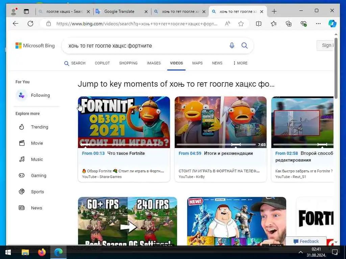The height and width of the screenshot is (259, 346).
Task: Launch Firefox from the taskbar
Action: [42, 252]
